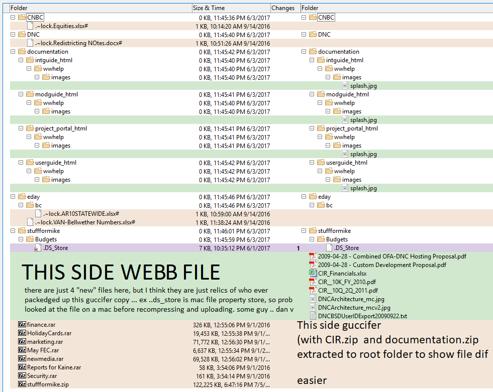Collapse the bc folder in right pane
Viewport: 493px width, 392px height.
(312, 205)
